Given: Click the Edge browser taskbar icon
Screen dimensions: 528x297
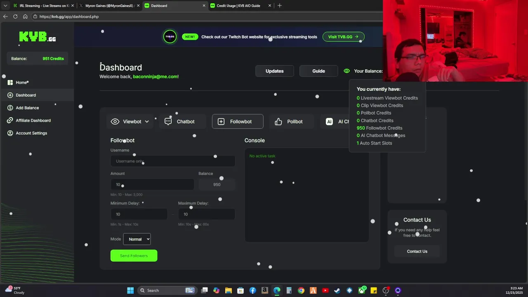Looking at the screenshot, I should coord(277,290).
